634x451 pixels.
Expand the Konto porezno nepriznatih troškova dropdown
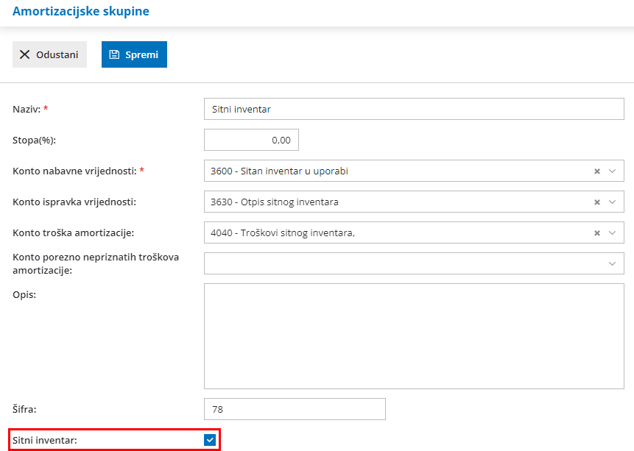pos(612,263)
